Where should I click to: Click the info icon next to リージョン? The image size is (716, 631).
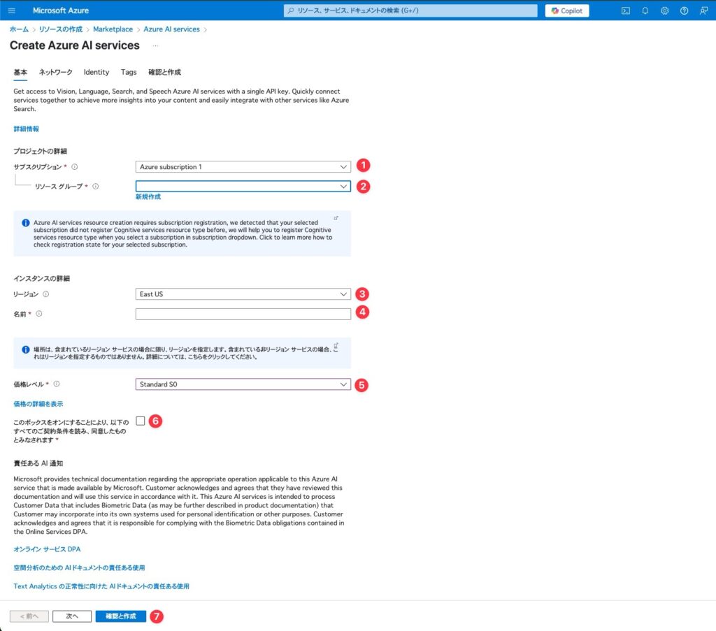click(45, 294)
